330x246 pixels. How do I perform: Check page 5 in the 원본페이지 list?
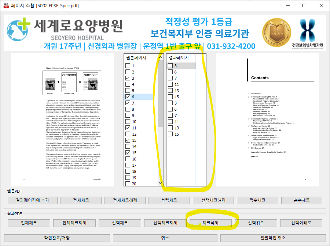[128, 91]
